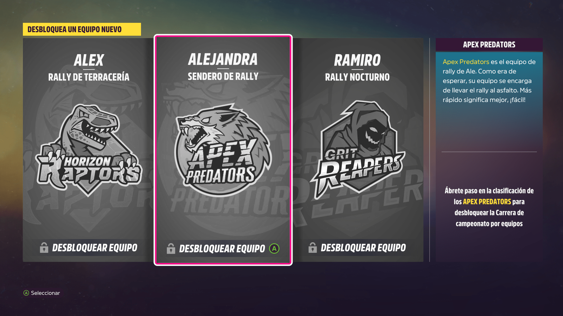Click the Apex Predators wolf logo

223,149
